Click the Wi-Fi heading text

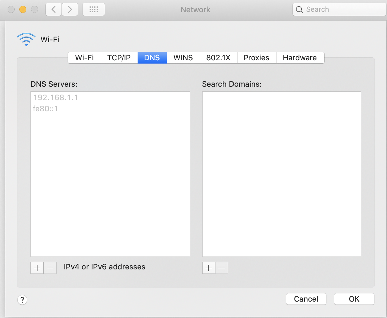click(x=50, y=40)
